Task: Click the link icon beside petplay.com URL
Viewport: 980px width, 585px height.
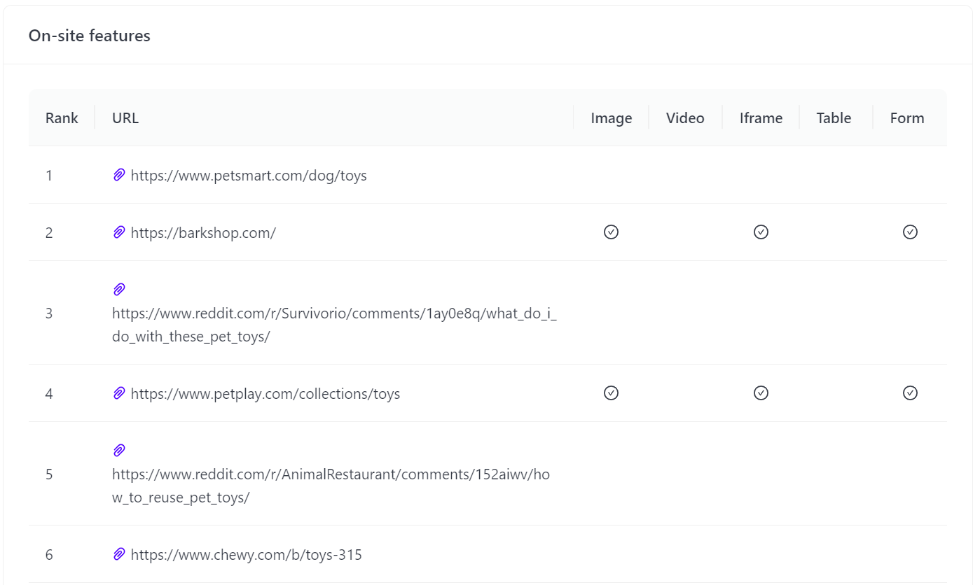Action: click(x=119, y=393)
